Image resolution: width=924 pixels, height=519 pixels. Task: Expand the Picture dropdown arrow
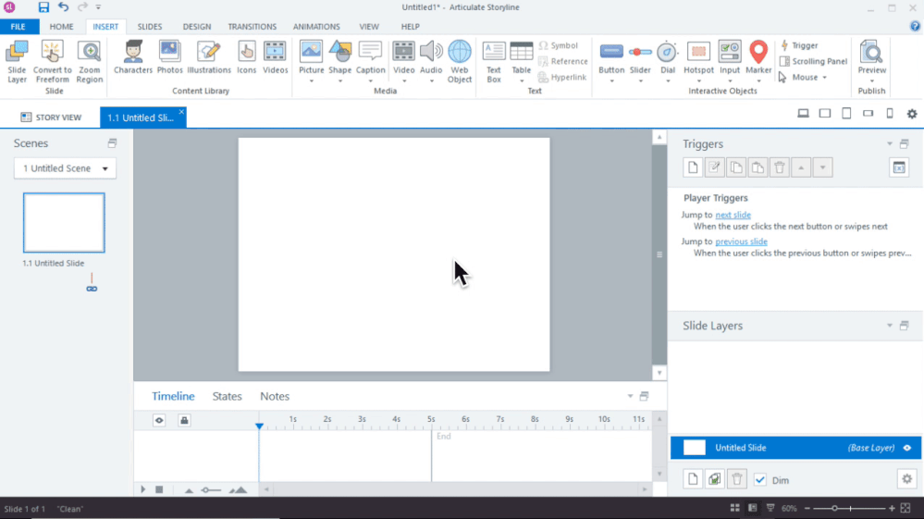pos(311,80)
